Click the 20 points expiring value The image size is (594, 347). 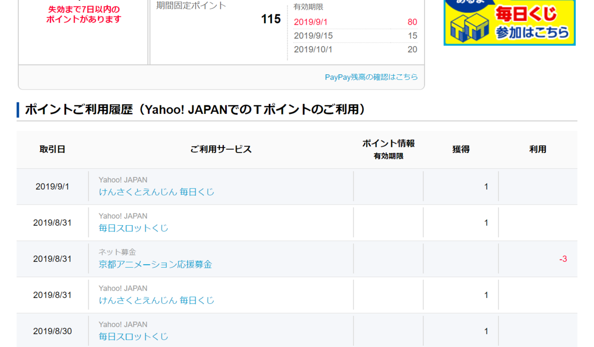[x=412, y=50]
